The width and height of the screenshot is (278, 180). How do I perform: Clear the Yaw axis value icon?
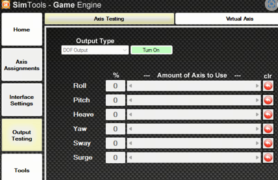(x=268, y=129)
